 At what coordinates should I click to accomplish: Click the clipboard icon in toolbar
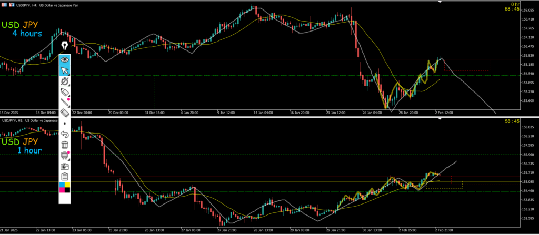65,176
